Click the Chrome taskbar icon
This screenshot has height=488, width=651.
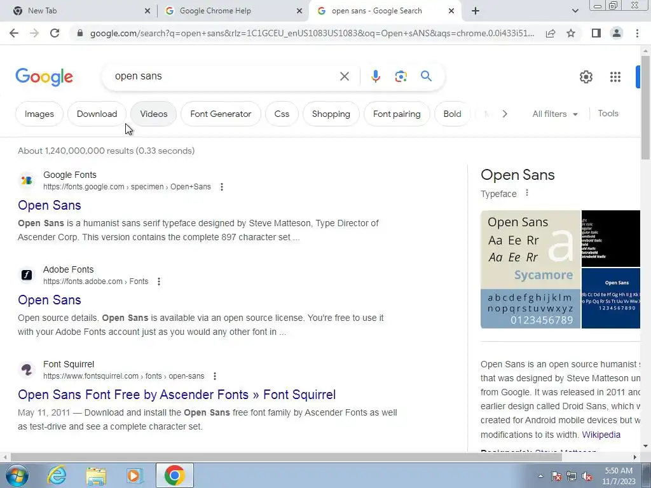click(x=174, y=475)
